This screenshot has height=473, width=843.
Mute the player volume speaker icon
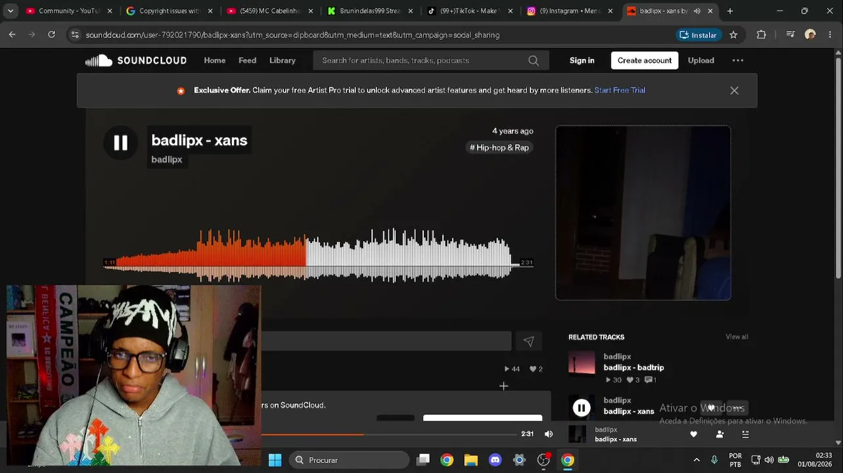549,434
